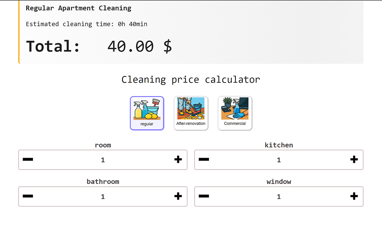Click the room quantity value field
The height and width of the screenshot is (240, 382).
[103, 160]
